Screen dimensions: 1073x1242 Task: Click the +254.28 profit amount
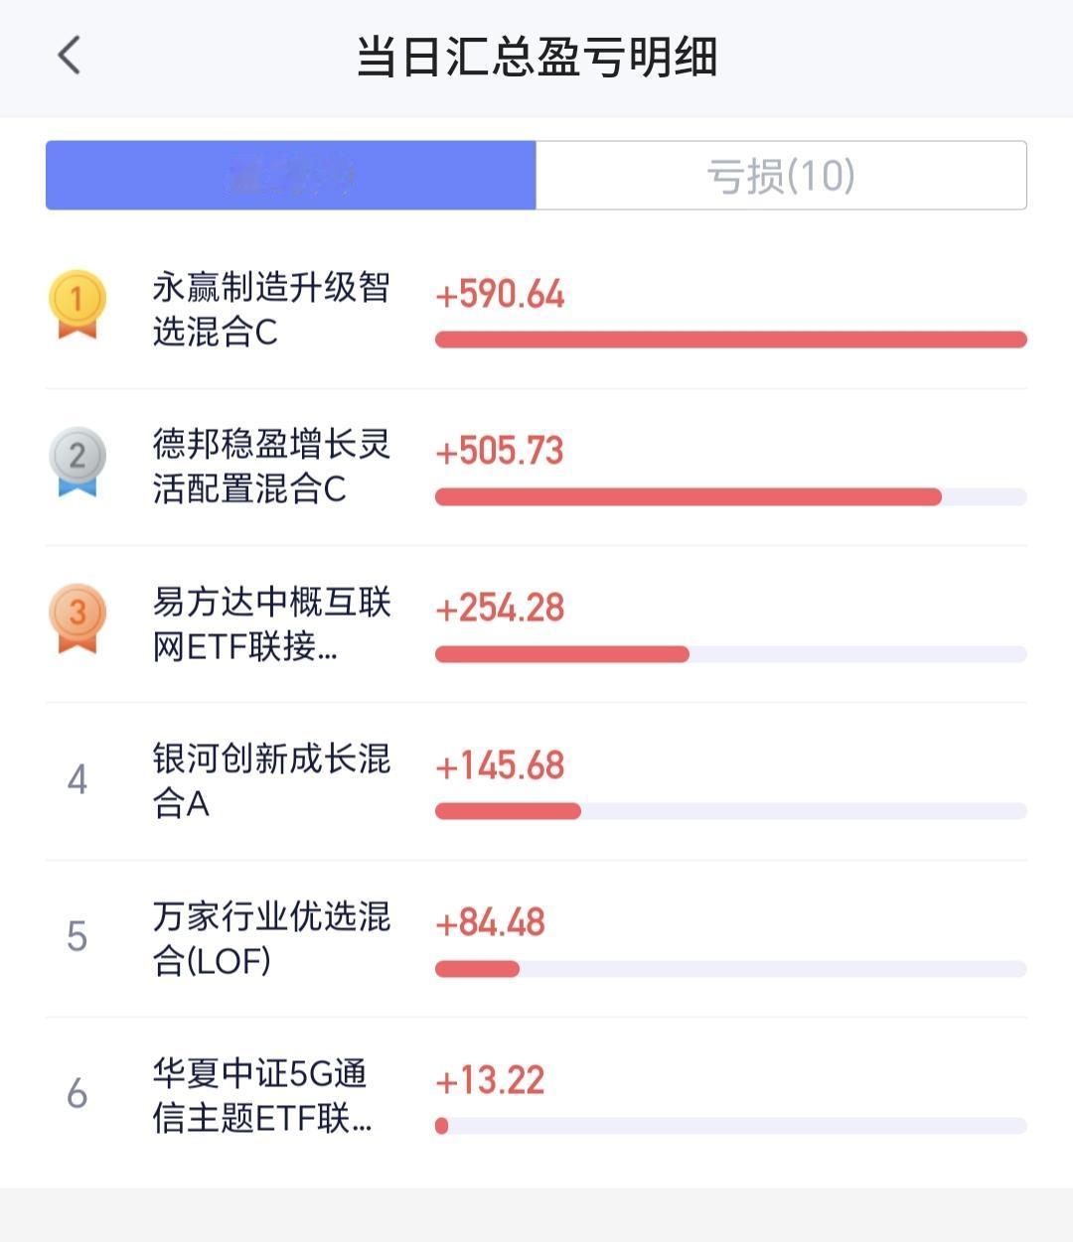pos(500,608)
